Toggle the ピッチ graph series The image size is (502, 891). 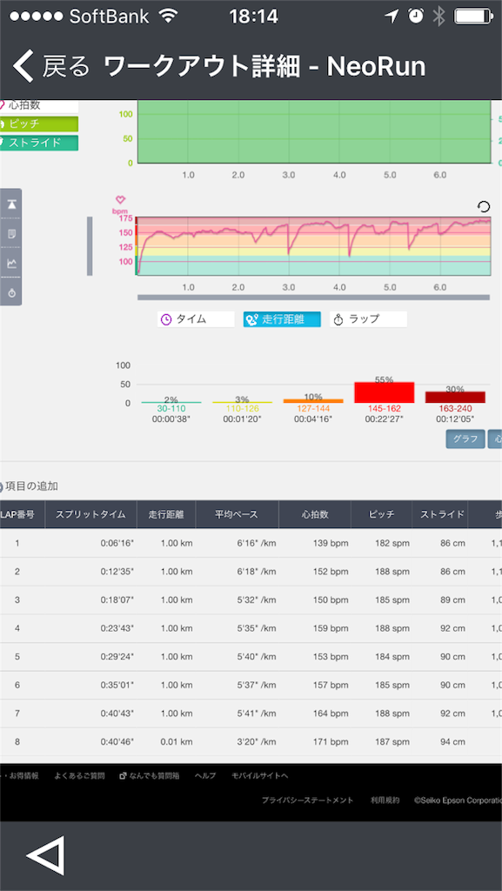[x=38, y=124]
